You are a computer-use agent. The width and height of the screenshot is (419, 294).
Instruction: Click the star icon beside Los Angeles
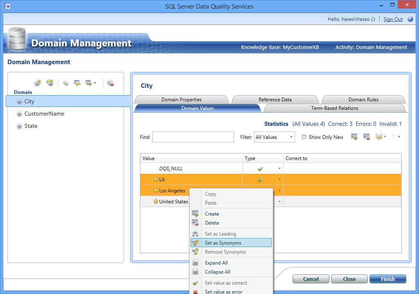pyautogui.click(x=156, y=190)
